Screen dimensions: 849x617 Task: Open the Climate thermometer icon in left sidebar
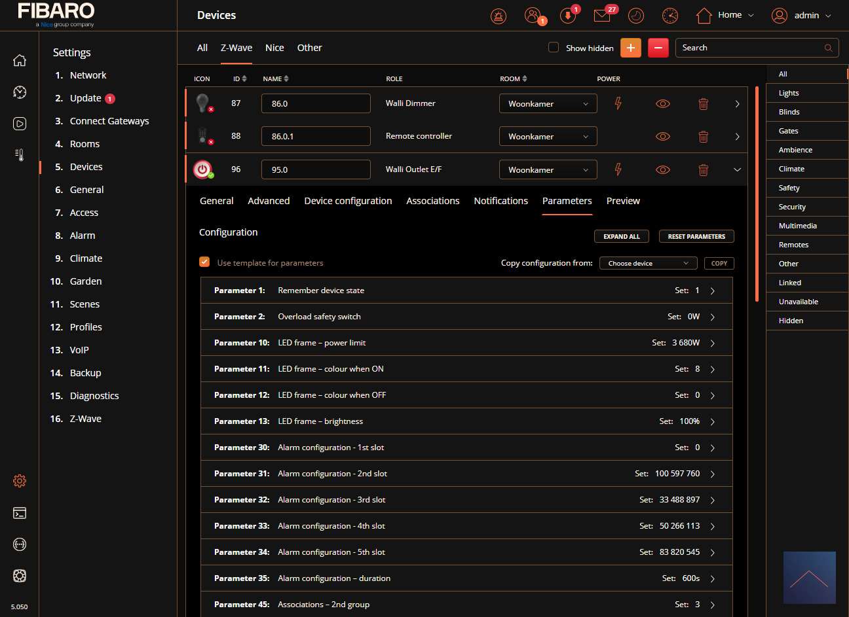tap(20, 155)
